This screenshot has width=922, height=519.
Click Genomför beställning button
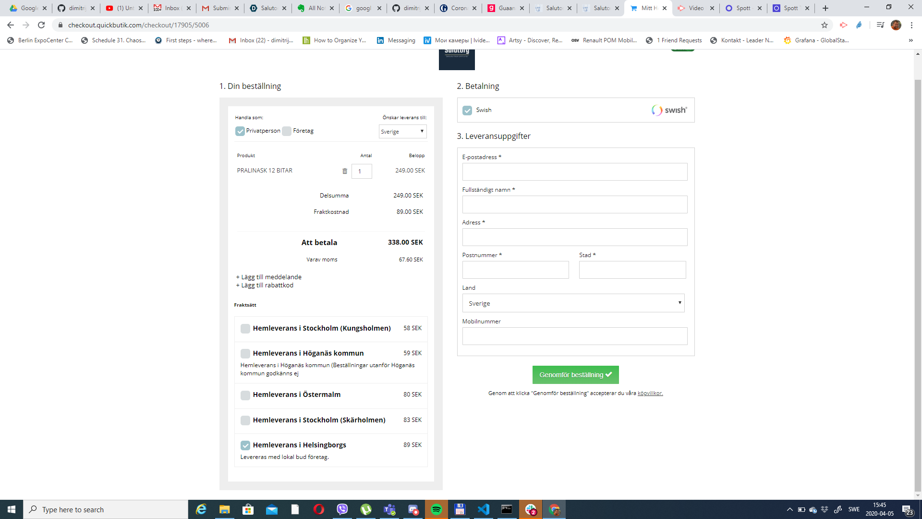click(575, 375)
